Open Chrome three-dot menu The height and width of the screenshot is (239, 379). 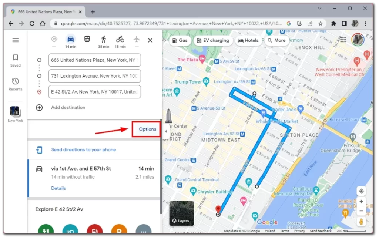tap(365, 23)
